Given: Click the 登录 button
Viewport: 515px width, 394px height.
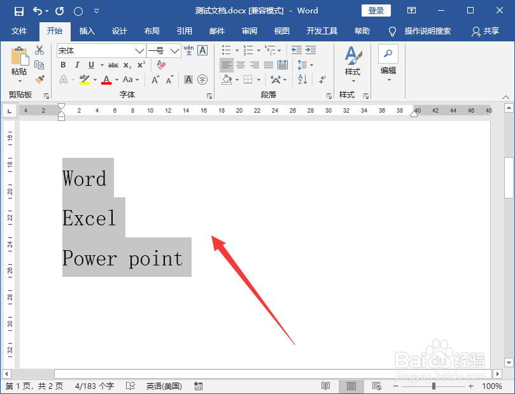Looking at the screenshot, I should (376, 11).
